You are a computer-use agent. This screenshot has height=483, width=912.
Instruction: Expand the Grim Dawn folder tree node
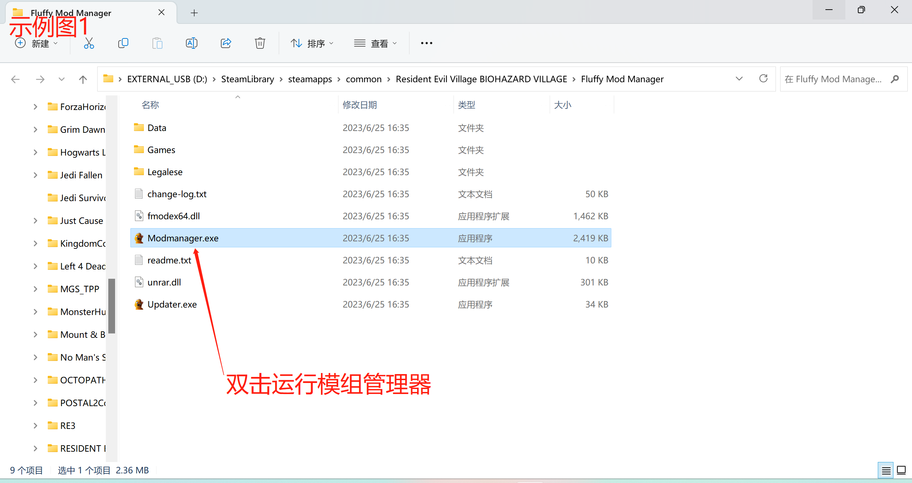point(35,130)
